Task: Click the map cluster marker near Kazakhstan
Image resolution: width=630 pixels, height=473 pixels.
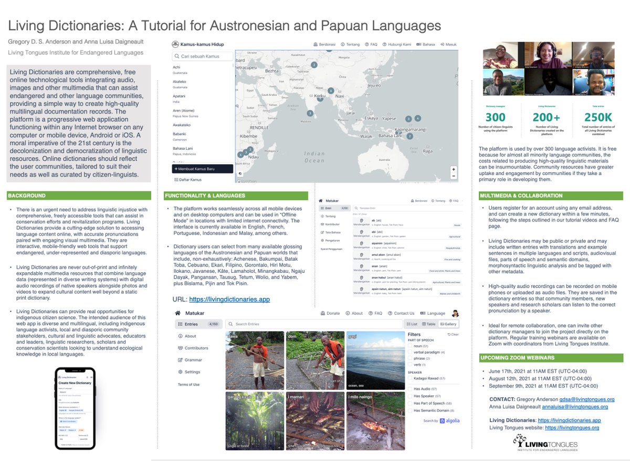Action: point(314,65)
